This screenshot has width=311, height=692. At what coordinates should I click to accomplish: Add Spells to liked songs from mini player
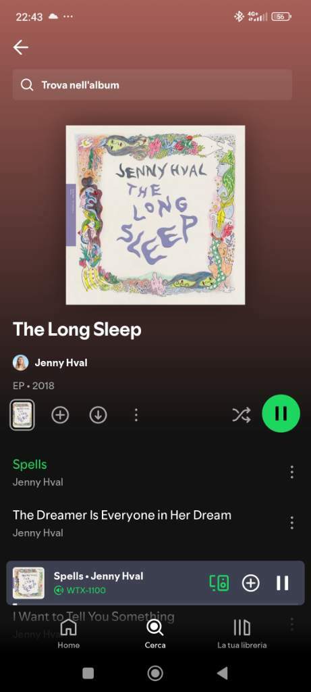tap(251, 583)
